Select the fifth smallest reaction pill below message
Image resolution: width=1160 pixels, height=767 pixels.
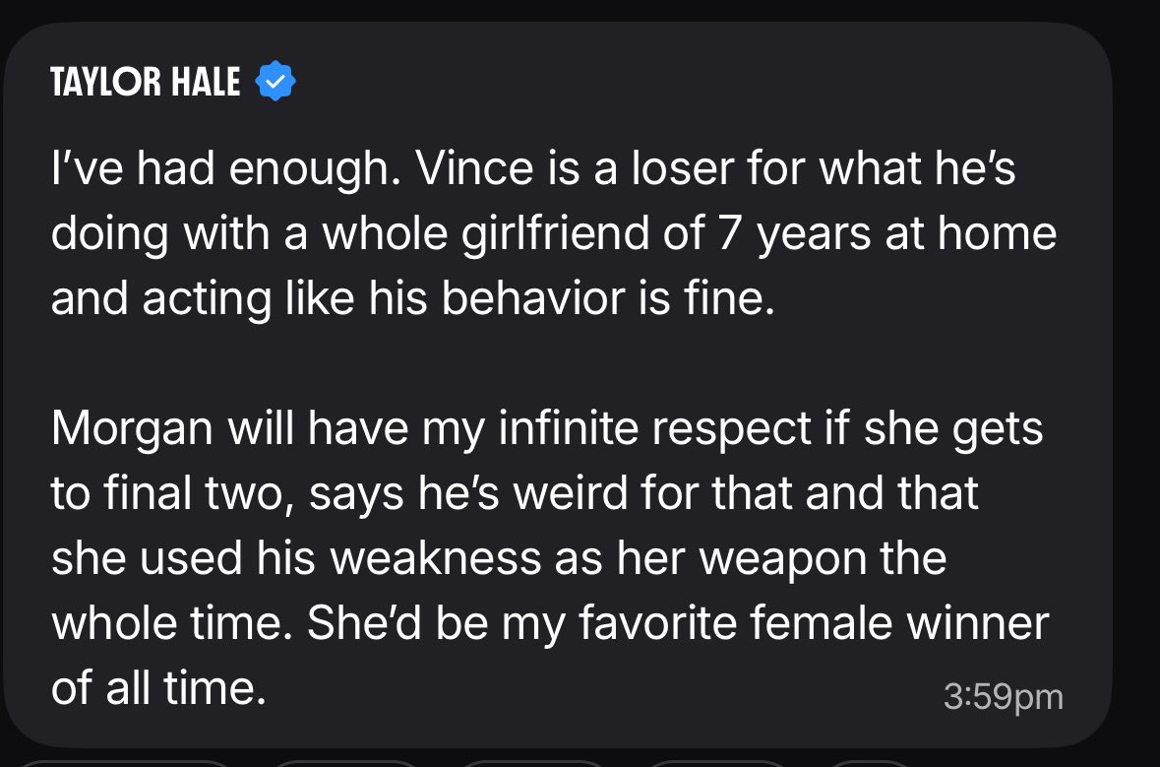[867, 763]
